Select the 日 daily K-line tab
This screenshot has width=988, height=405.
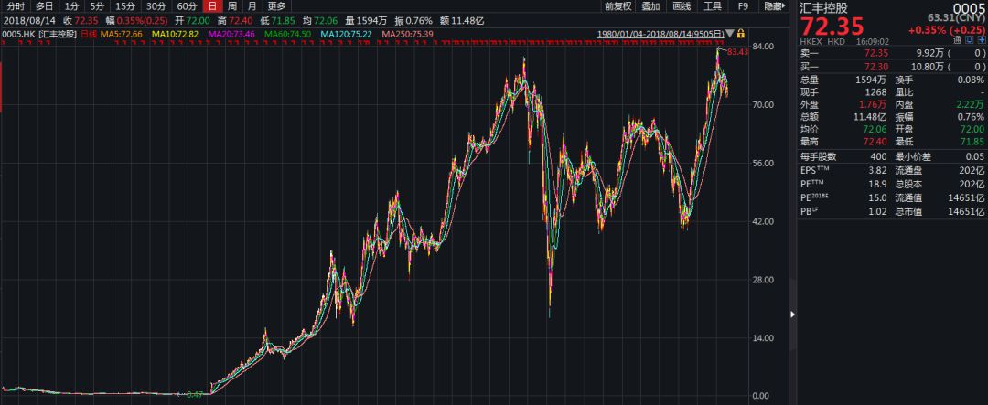click(x=213, y=6)
